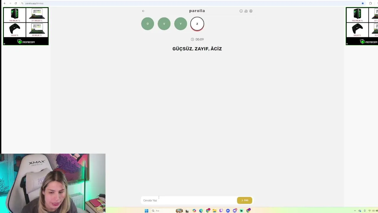Click the 00:09 timer text

tap(200, 39)
